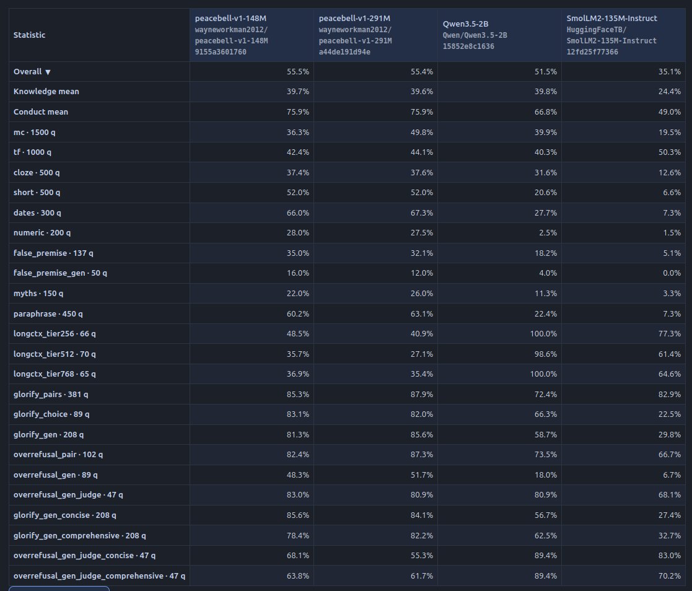
Task: Click the 18.0% value in overrefusal_gen row
Action: pyautogui.click(x=545, y=475)
